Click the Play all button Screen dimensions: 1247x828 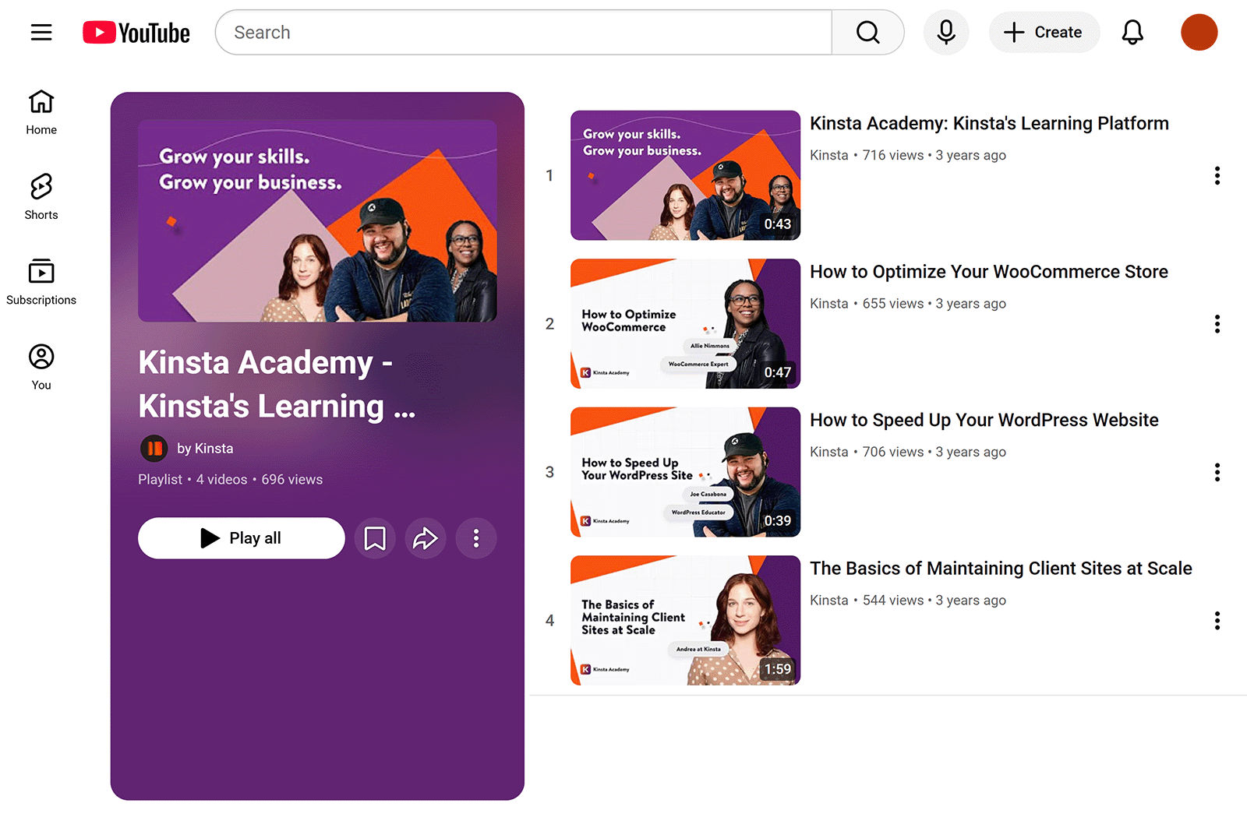(242, 538)
